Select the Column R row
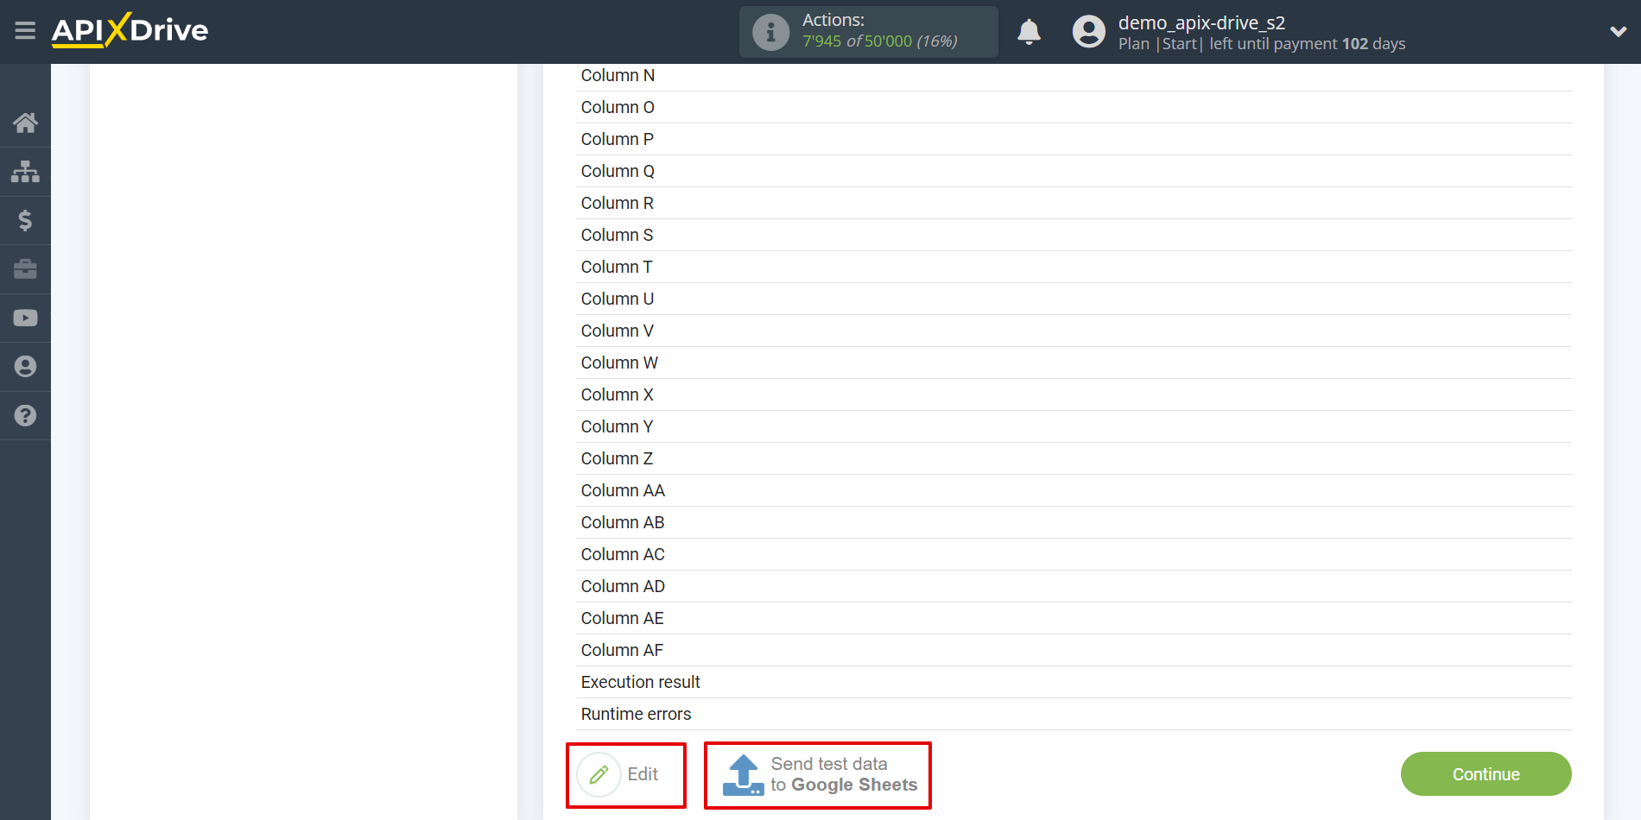 [1073, 204]
